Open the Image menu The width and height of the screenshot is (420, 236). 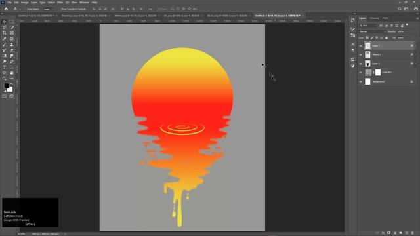[25, 3]
